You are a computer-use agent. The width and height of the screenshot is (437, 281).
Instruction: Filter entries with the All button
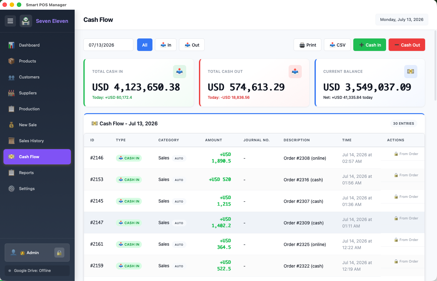click(x=145, y=45)
